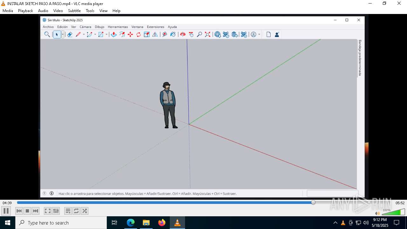Pause the video playback
The width and height of the screenshot is (407, 229).
(x=6, y=211)
